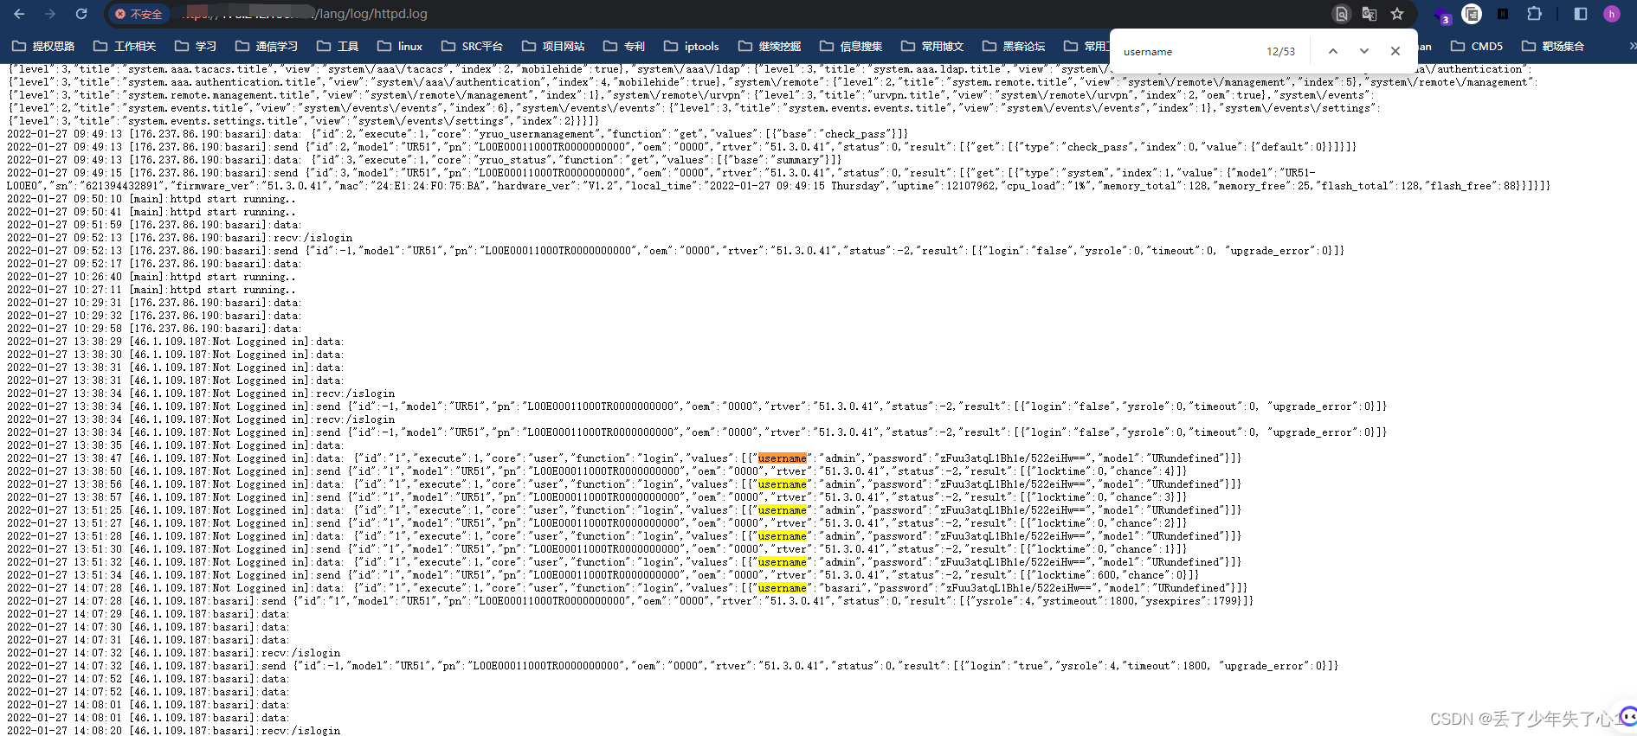This screenshot has width=1637, height=736.
Task: Open the translate page icon
Action: (x=1370, y=14)
